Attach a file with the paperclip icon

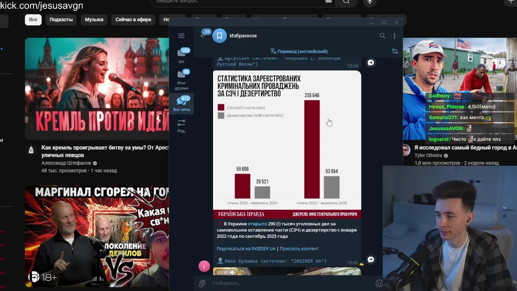pyautogui.click(x=202, y=283)
